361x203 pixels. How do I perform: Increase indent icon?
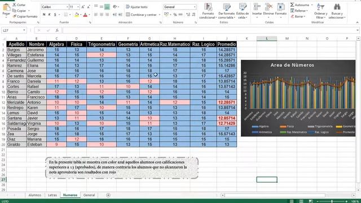point(120,15)
